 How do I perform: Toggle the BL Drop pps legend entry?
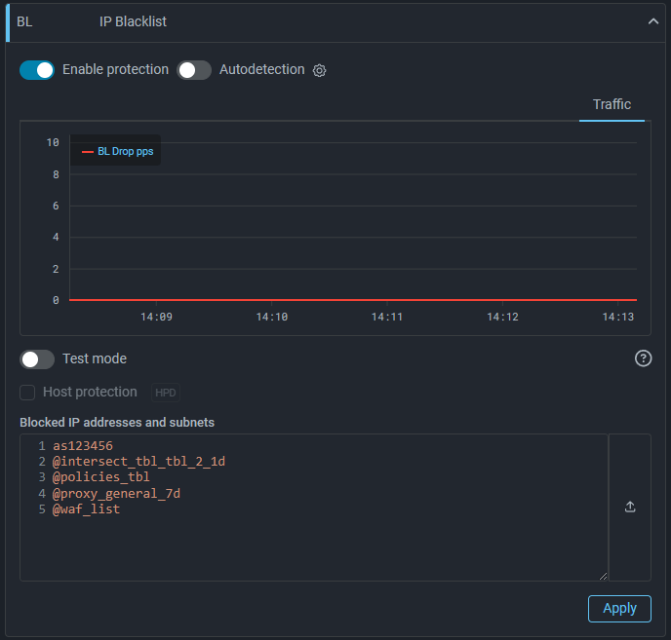[118, 152]
